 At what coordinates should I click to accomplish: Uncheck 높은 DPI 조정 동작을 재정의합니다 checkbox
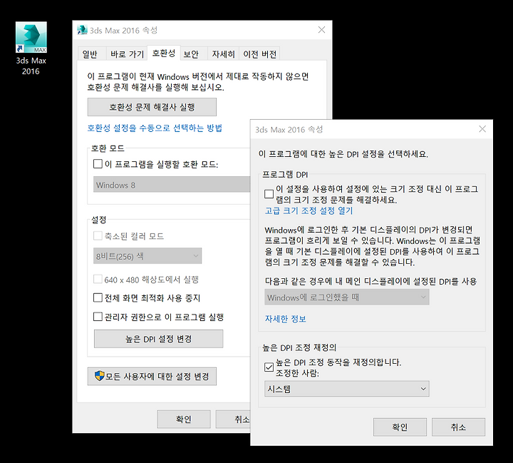(269, 367)
